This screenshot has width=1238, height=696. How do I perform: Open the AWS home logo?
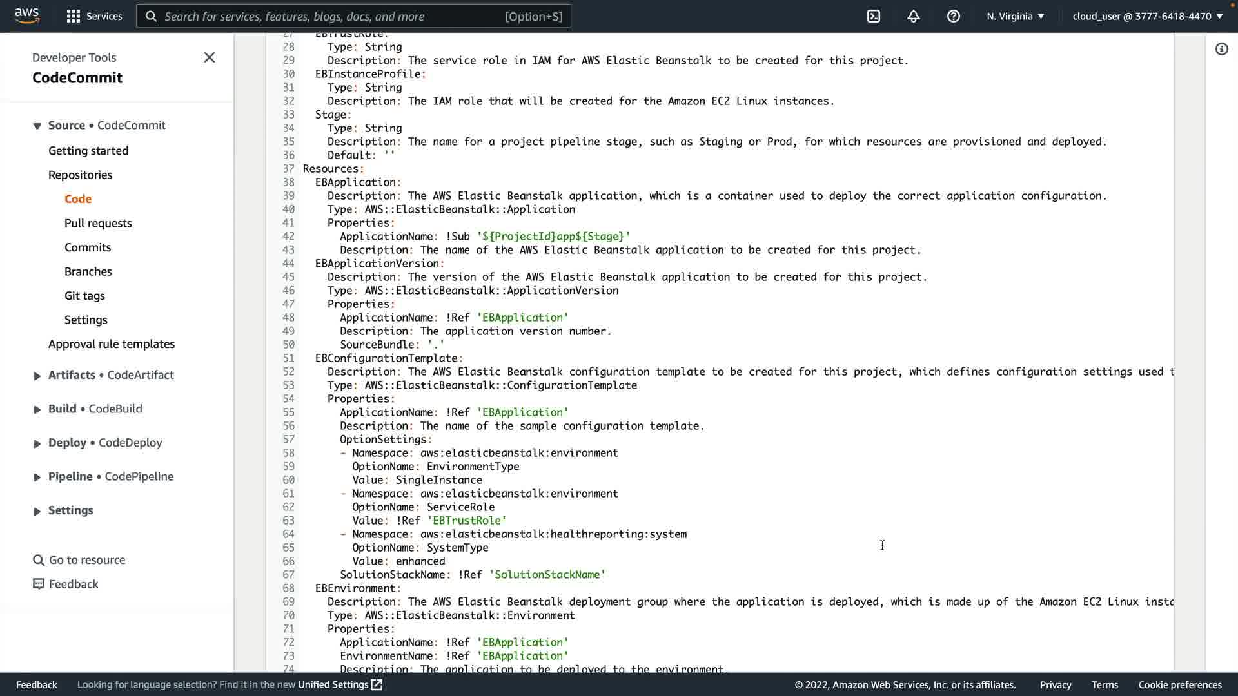coord(26,15)
